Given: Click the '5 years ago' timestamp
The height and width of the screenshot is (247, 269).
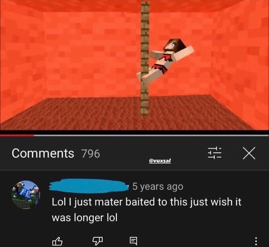Looking at the screenshot, I should [158, 186].
